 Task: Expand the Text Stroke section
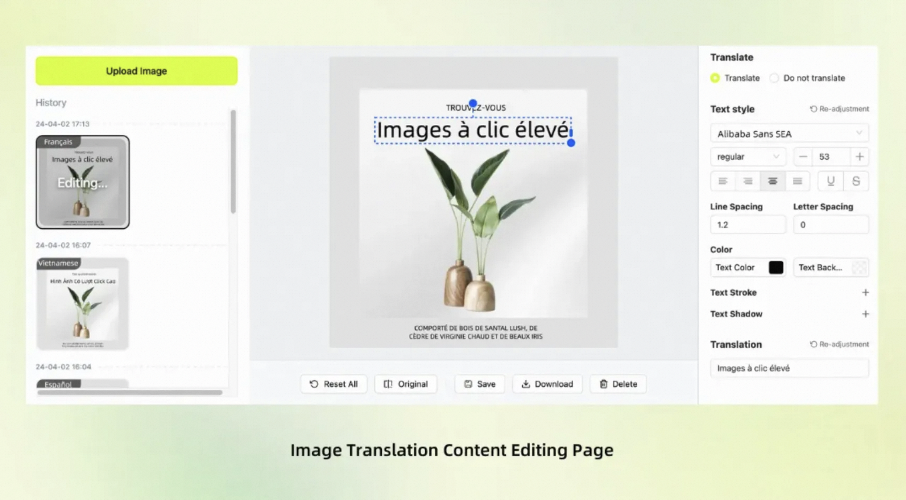tap(865, 293)
